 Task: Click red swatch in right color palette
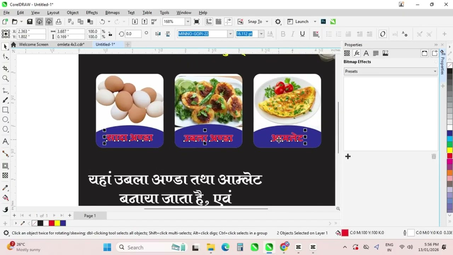(x=450, y=156)
